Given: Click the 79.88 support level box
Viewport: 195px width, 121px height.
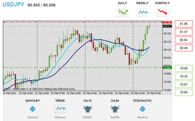Looking at the screenshot, I should click(184, 68).
